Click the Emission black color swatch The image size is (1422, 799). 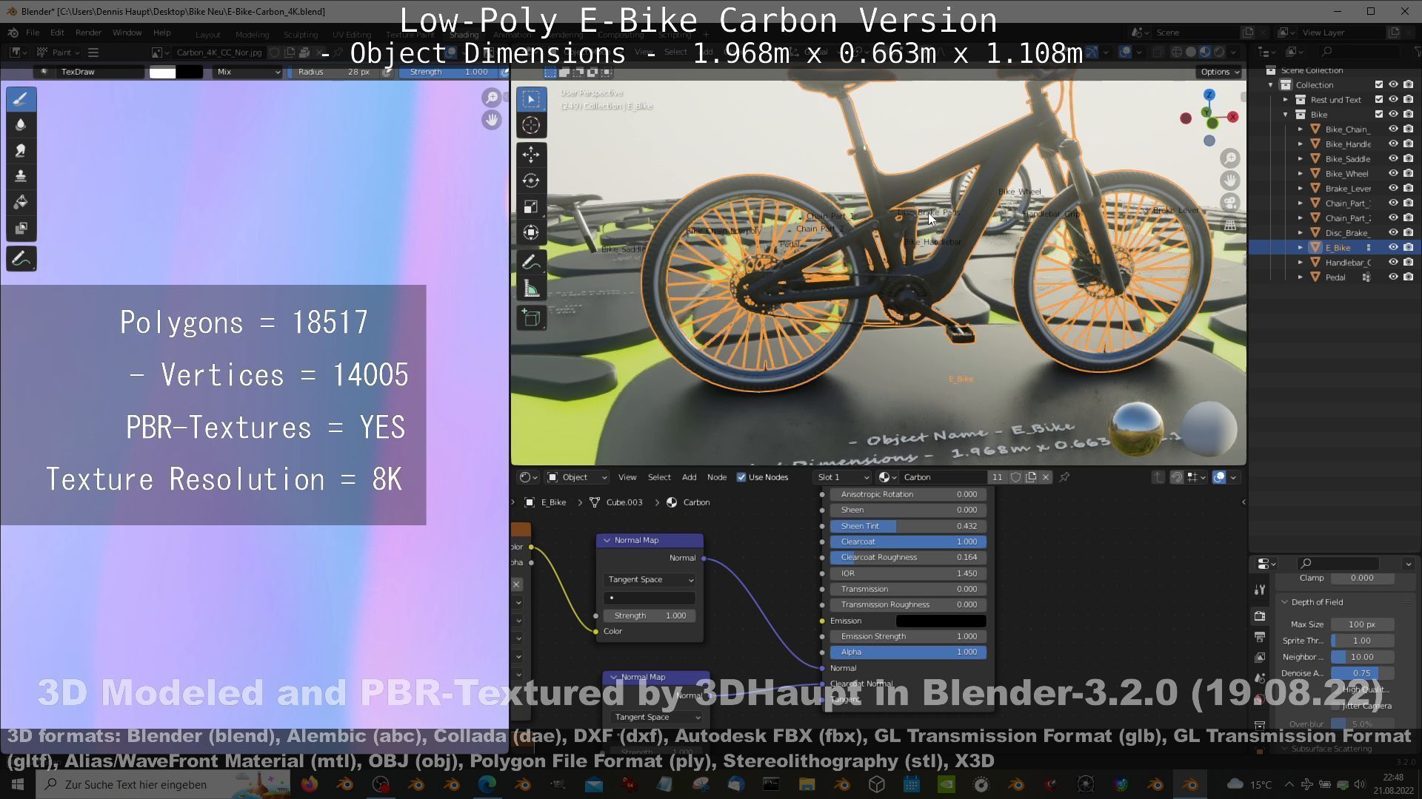[x=941, y=621]
